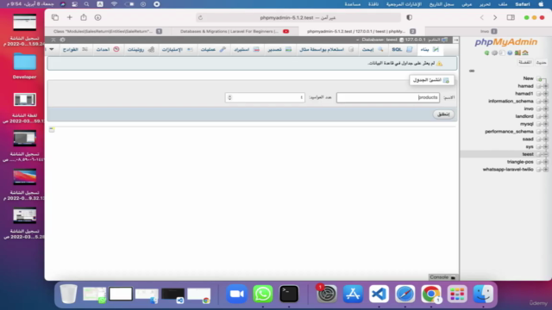Click the table name field containing products
The image size is (552, 310).
387,97
